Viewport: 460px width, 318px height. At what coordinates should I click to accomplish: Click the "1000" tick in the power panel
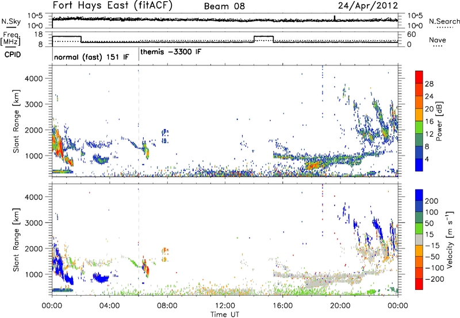[x=33, y=156]
